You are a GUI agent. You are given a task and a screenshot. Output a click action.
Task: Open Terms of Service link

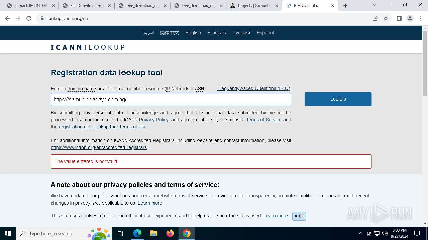[264, 120]
